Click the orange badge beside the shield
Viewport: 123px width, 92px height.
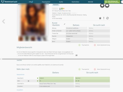pos(64,9)
